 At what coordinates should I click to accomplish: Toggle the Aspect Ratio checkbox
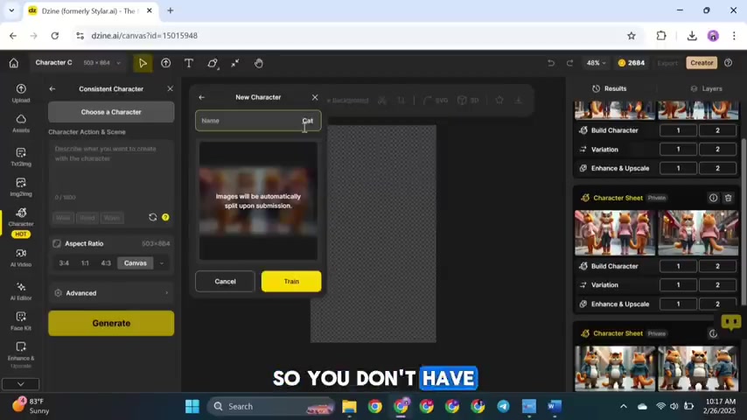(57, 243)
